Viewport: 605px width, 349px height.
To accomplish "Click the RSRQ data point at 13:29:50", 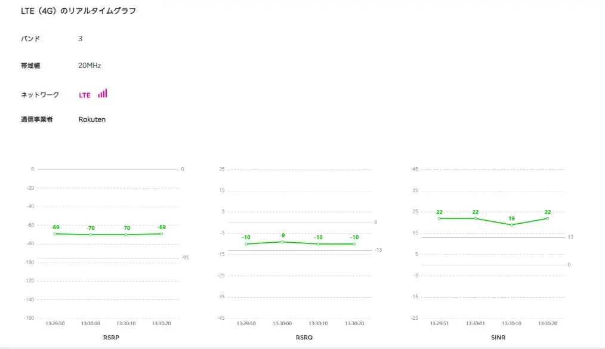I will pos(246,244).
